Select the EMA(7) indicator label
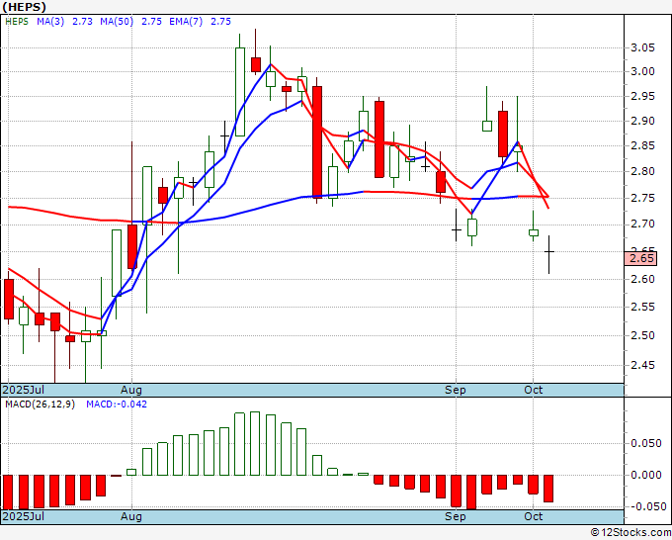672x540 pixels. (x=186, y=22)
